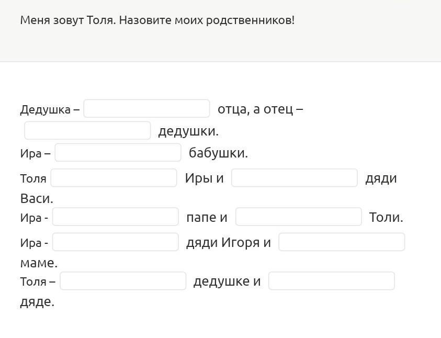The height and width of the screenshot is (338, 441).
Task: Click the word 'дяде.' at the bottom
Action: click(37, 302)
